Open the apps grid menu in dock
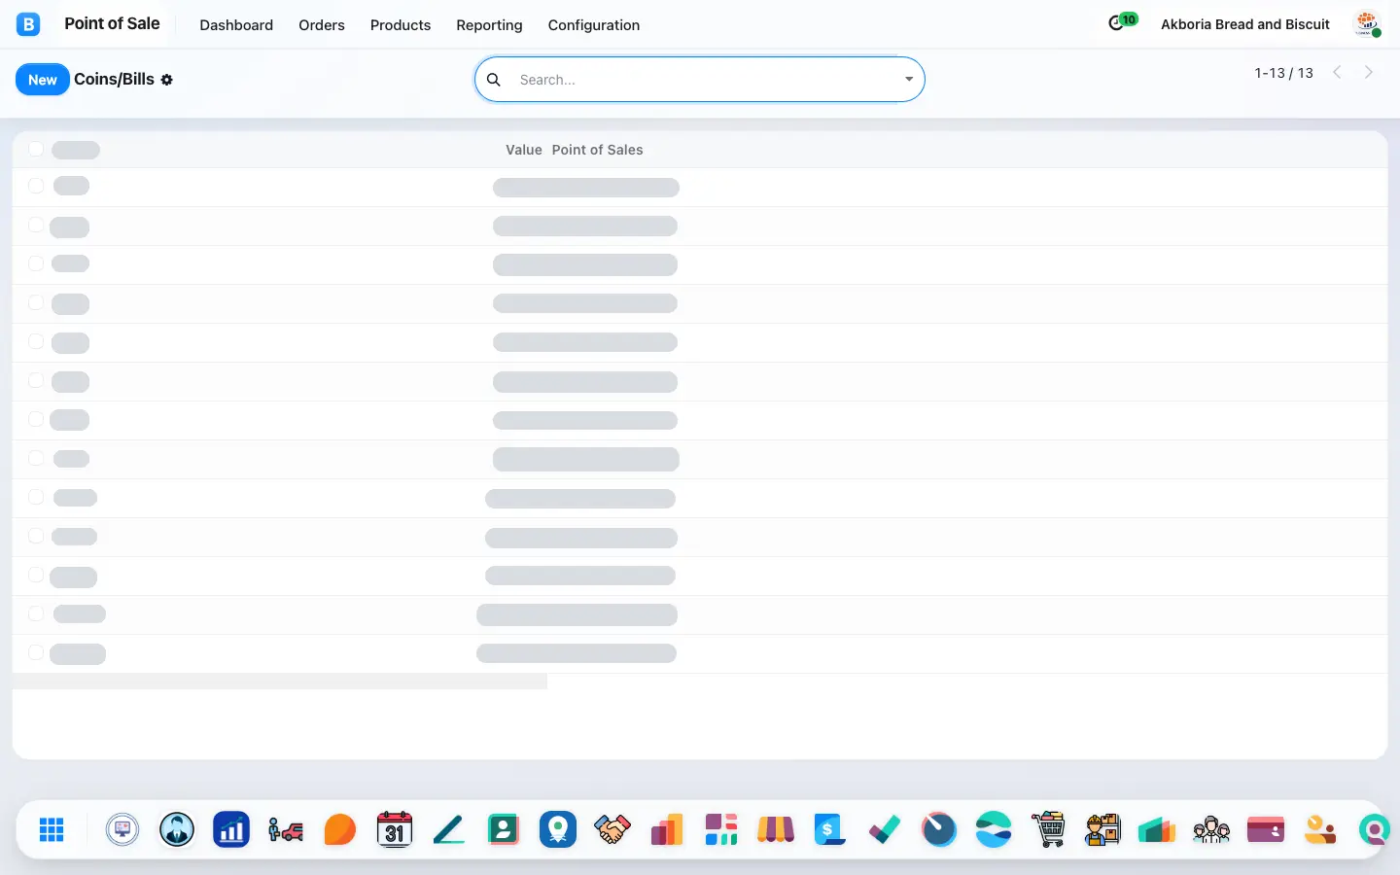The width and height of the screenshot is (1400, 875). click(52, 829)
